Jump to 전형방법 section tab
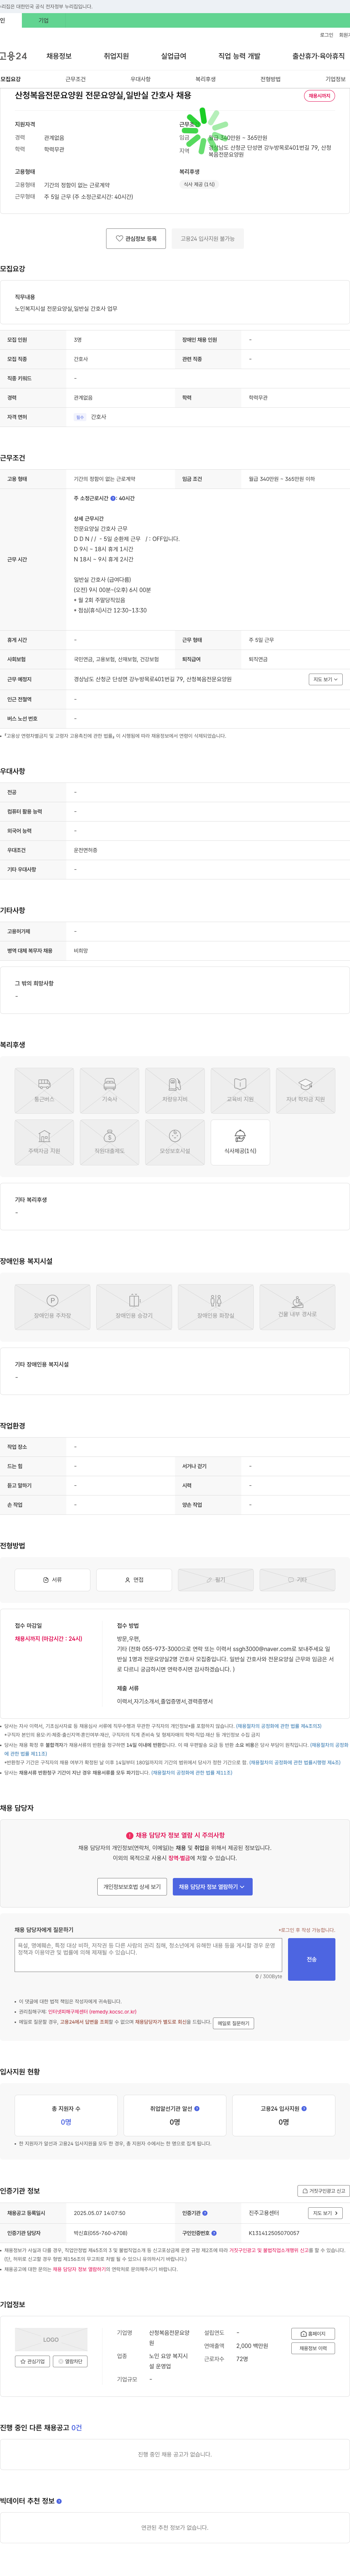The height and width of the screenshot is (2576, 350). (x=270, y=79)
